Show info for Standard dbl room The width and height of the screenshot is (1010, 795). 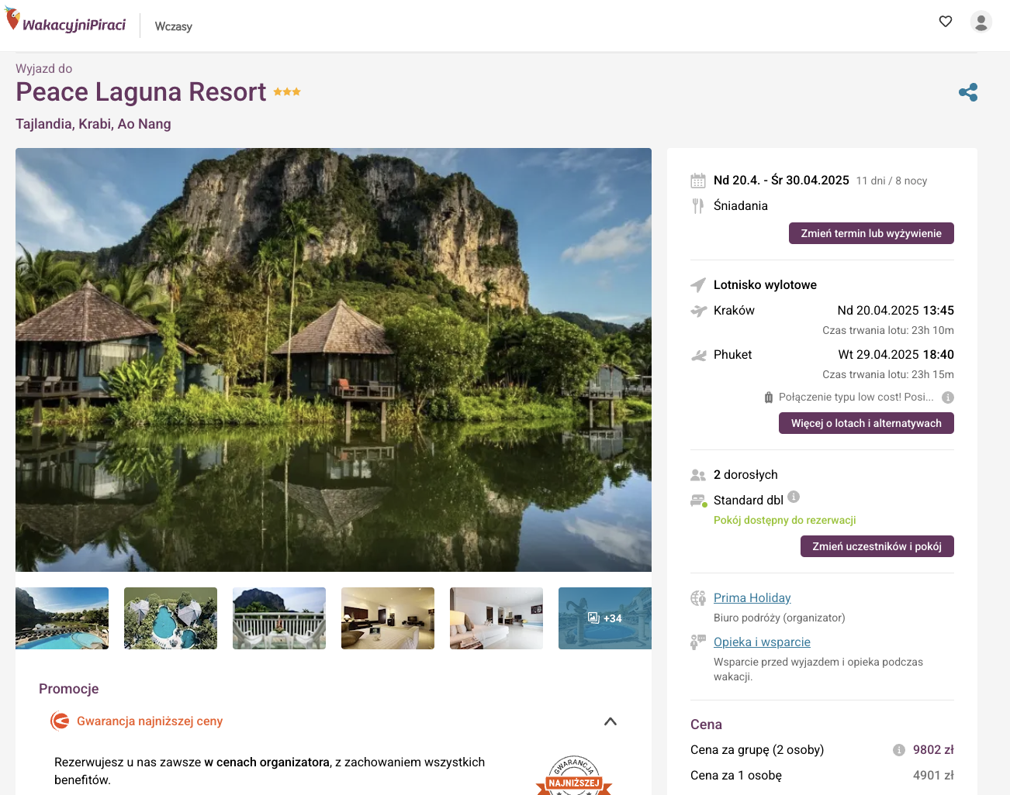794,497
